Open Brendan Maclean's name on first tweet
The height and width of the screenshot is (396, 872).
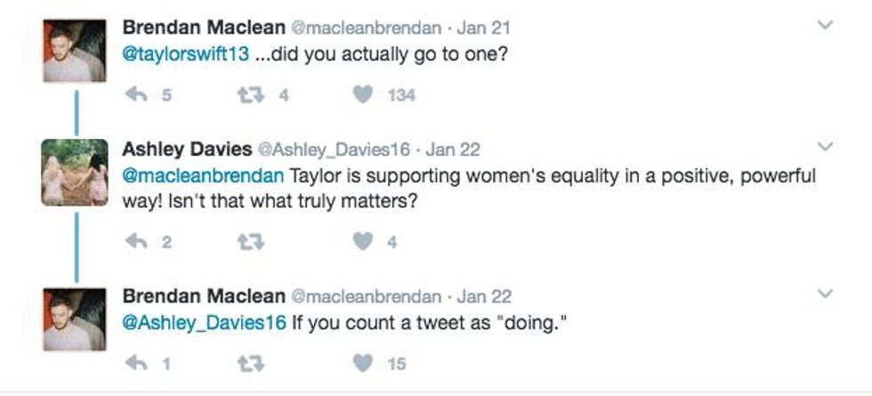(204, 28)
